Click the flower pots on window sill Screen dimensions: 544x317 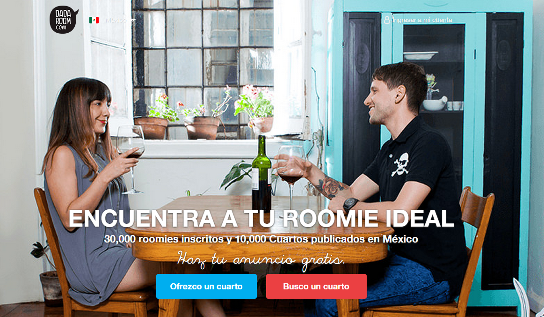pos(205,118)
